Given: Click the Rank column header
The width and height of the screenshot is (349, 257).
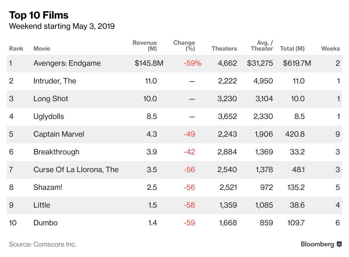Looking at the screenshot, I should click(x=16, y=48).
